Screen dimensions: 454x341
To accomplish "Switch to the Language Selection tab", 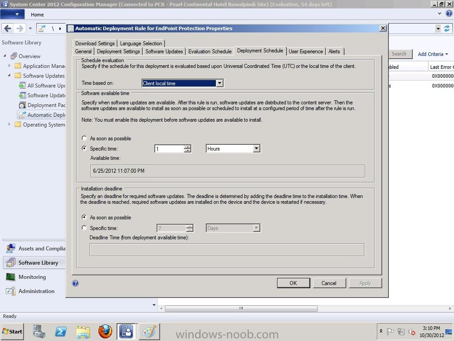I will 141,43.
